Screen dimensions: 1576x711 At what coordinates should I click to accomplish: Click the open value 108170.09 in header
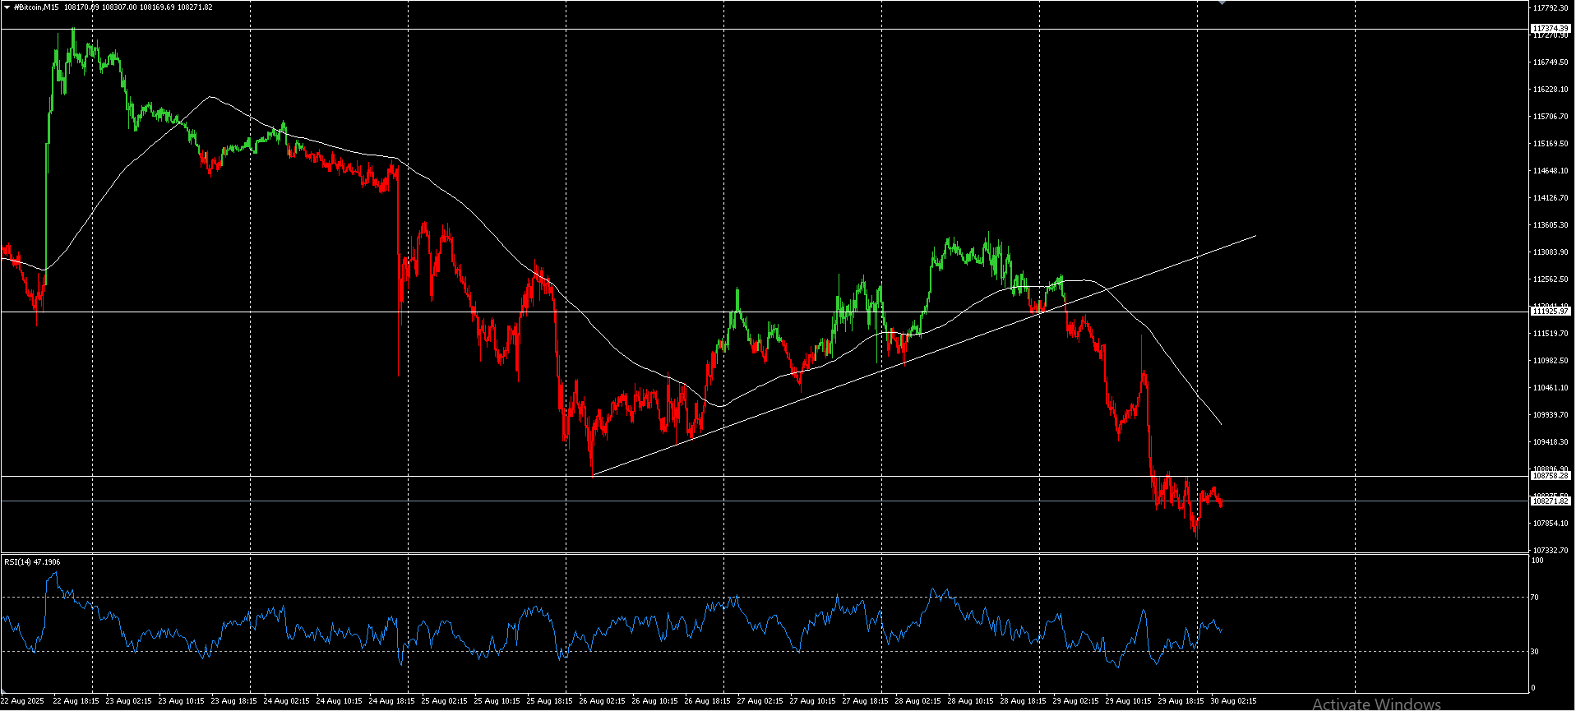[81, 7]
